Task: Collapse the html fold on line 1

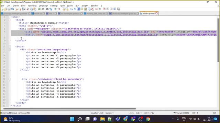Action: click(x=10, y=17)
